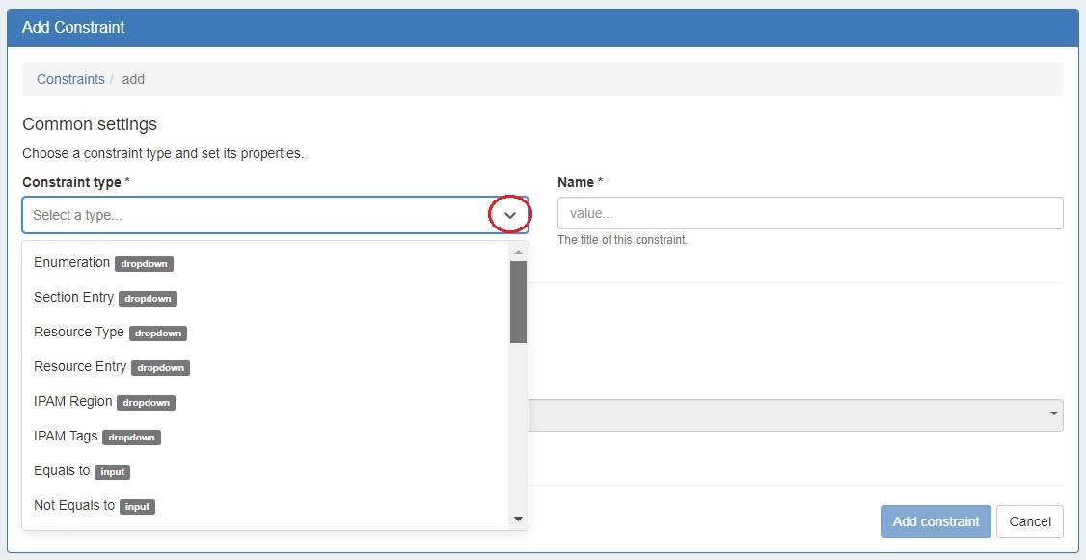Choose IPAM Region constraint type
The image size is (1086, 560).
(x=73, y=401)
